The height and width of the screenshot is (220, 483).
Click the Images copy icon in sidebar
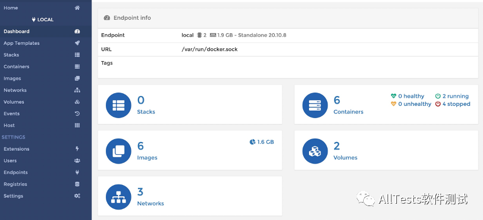point(77,78)
